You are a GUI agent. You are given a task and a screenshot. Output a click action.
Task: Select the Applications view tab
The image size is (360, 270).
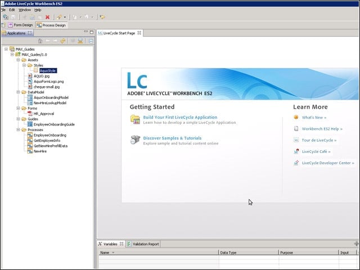[16, 33]
